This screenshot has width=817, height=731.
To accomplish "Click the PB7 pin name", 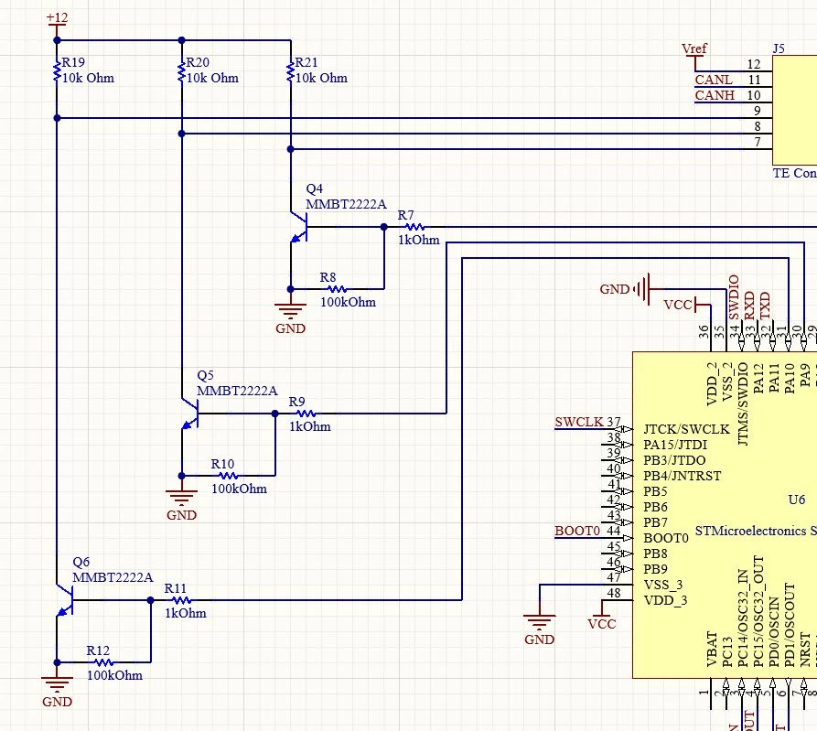I will pos(655,522).
